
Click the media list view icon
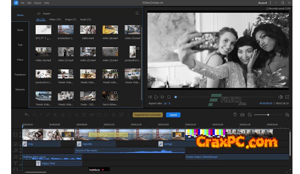pos(137,13)
